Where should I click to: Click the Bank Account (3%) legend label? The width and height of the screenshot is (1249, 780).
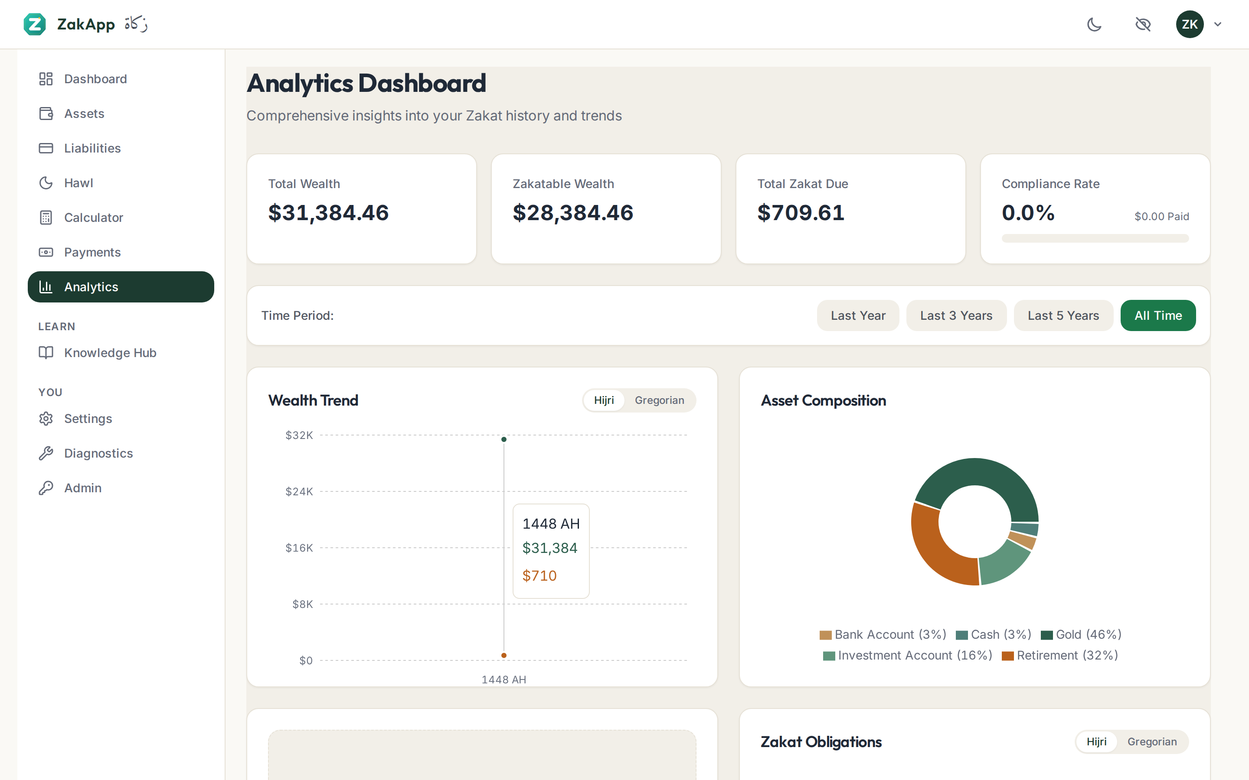pyautogui.click(x=890, y=634)
